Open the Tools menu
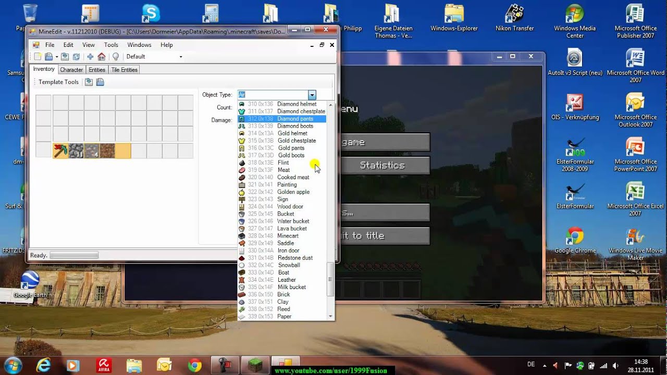 [111, 45]
